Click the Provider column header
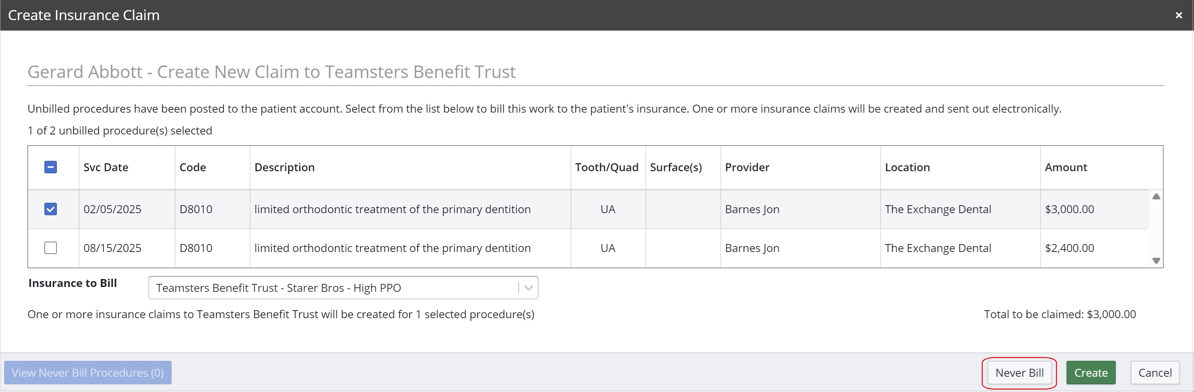 747,167
